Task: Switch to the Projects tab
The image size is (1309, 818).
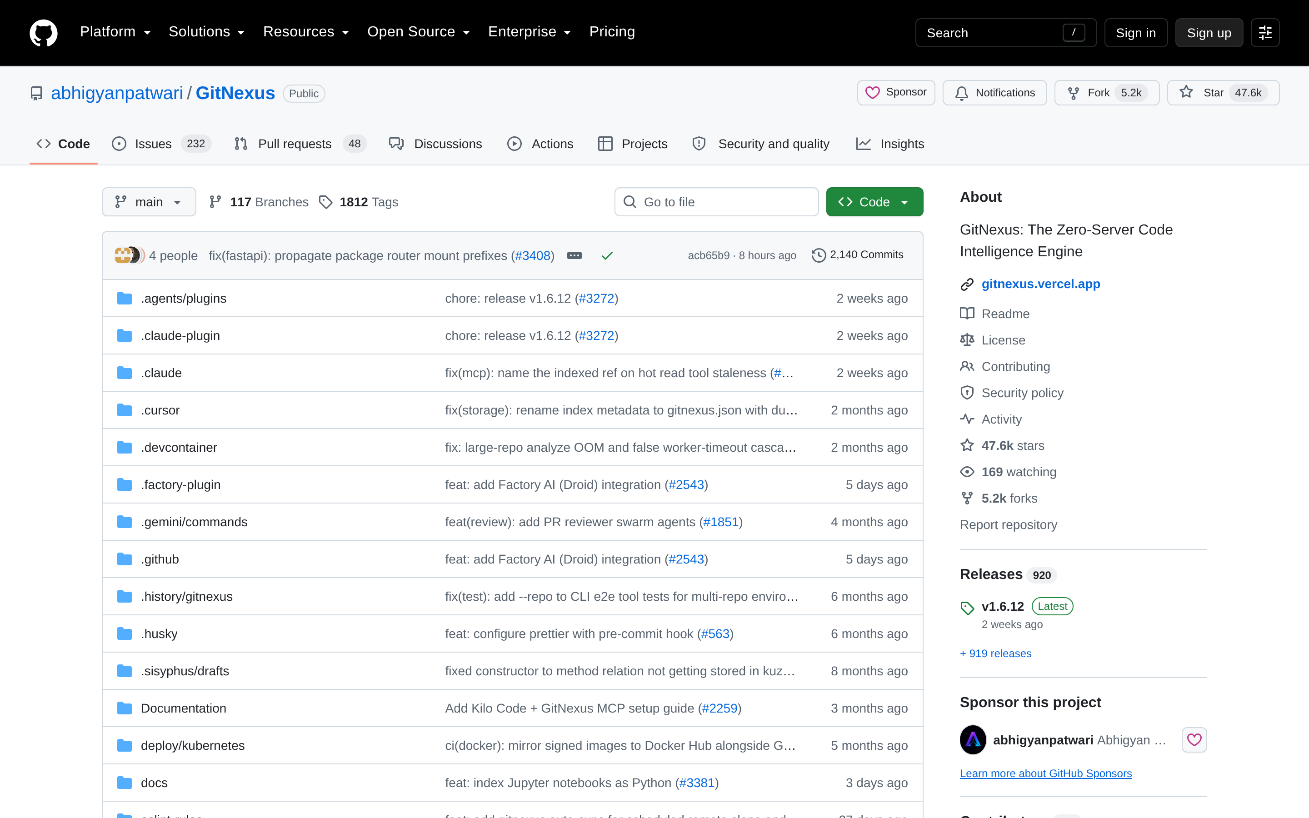Action: (x=633, y=144)
